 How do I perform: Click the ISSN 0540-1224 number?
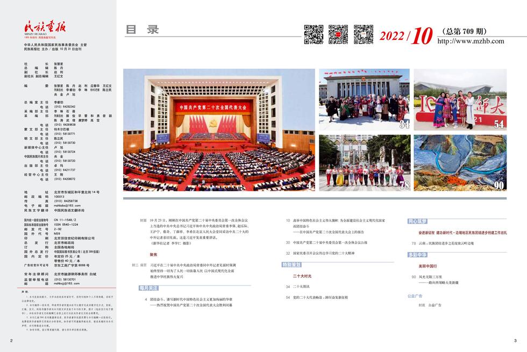click(x=66, y=225)
